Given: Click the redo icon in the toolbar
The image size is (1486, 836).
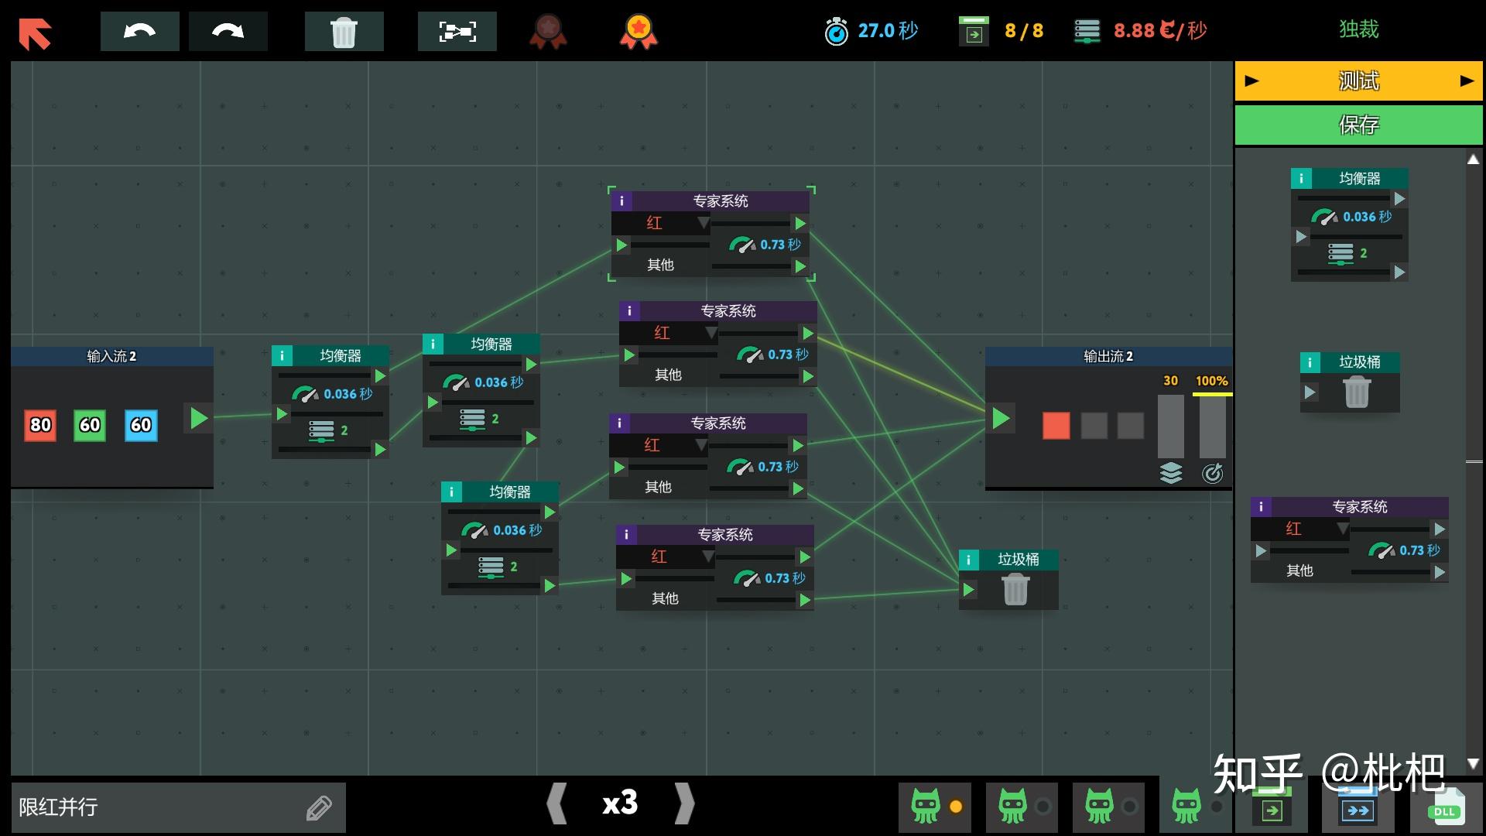Looking at the screenshot, I should (228, 31).
